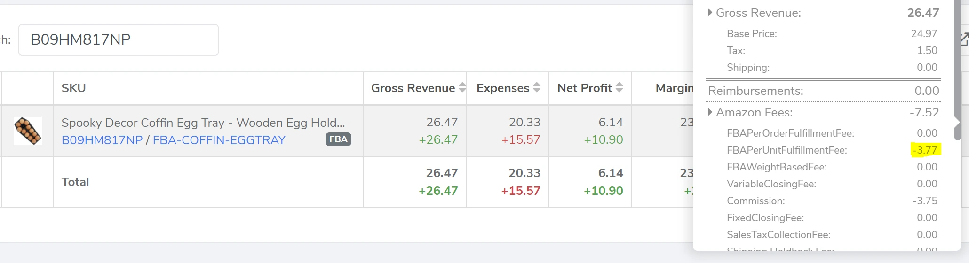This screenshot has width=969, height=263.
Task: Open the coffin egg tray product thumbnail
Action: coord(28,131)
